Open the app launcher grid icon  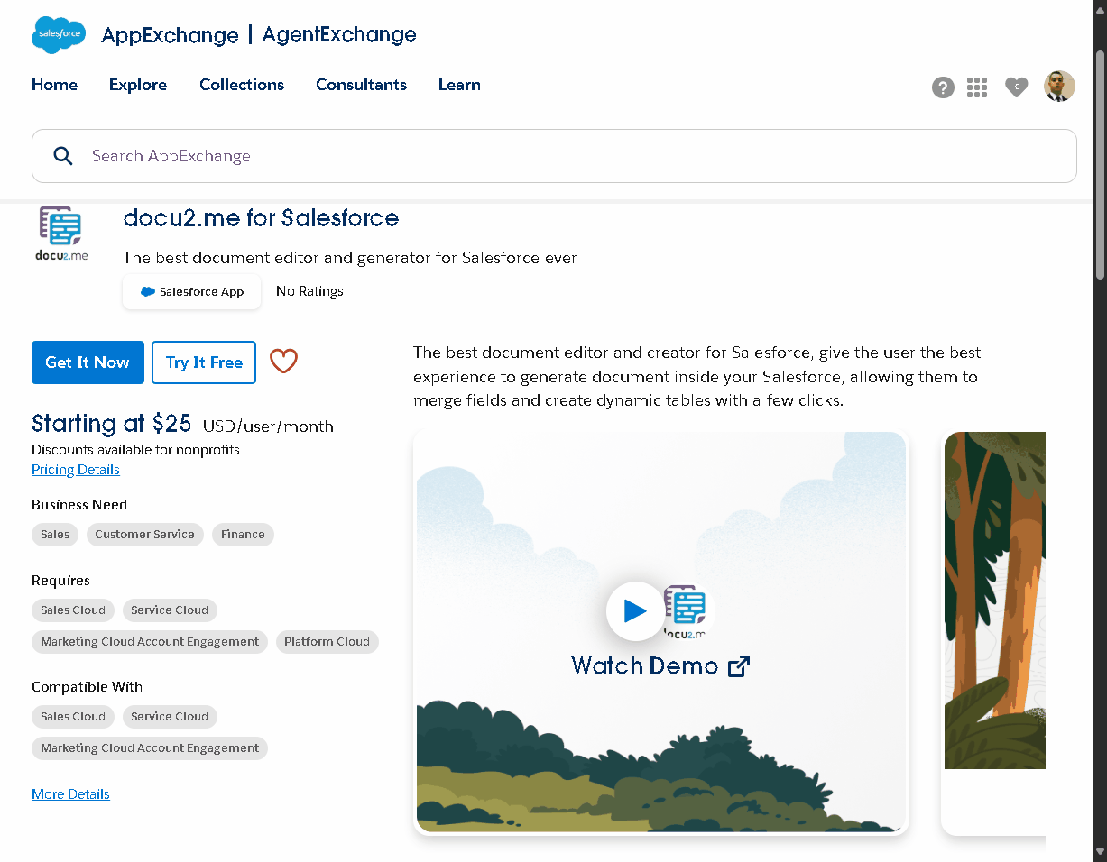point(977,87)
